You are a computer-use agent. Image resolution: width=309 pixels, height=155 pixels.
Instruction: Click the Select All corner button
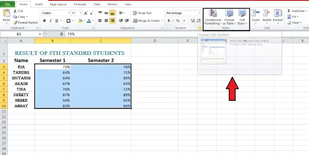pos(4,41)
